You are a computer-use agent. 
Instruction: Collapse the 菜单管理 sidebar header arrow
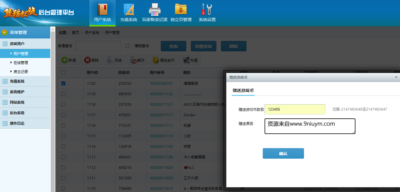[5, 32]
